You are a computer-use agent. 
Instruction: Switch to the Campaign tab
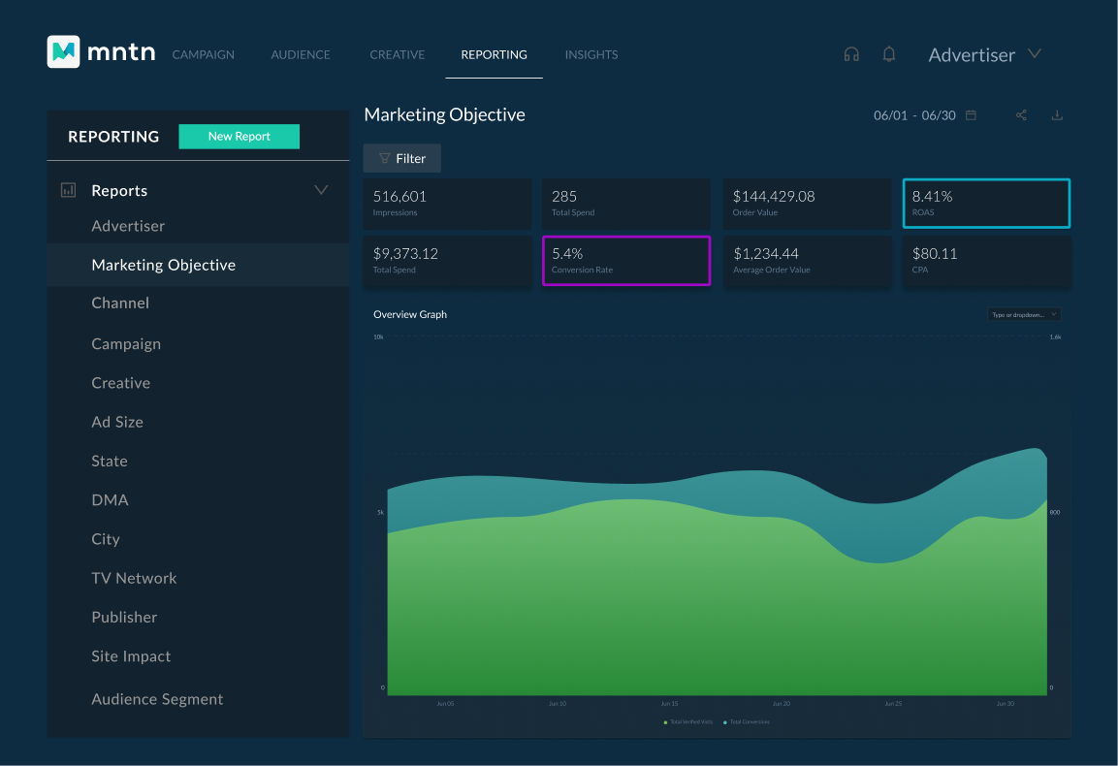(x=203, y=55)
